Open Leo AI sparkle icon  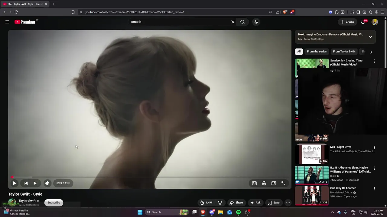(x=370, y=12)
